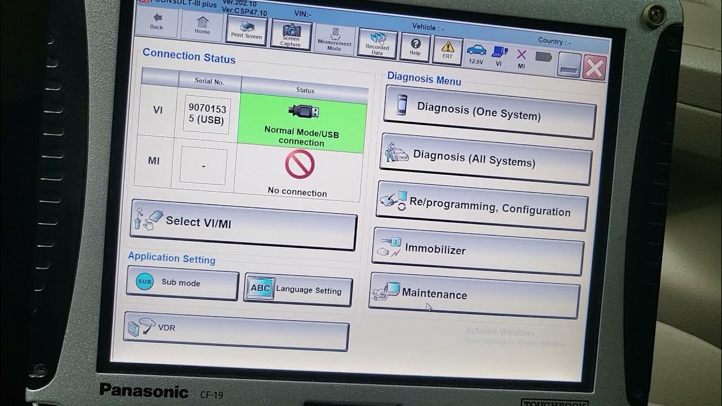Click the USB plug icon in status cell

(303, 111)
